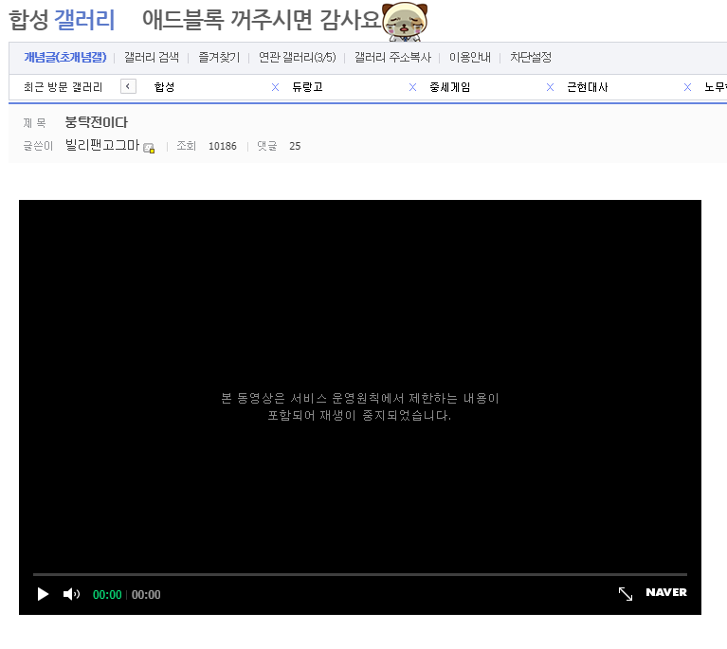Screen dimensions: 727x649
Task: Click the crying cat mascot icon
Action: click(405, 21)
